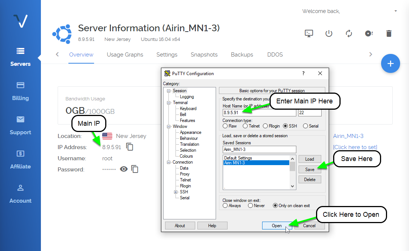Click the right chevron of server tabs
Viewport: 409px width, 251px height.
click(371, 54)
